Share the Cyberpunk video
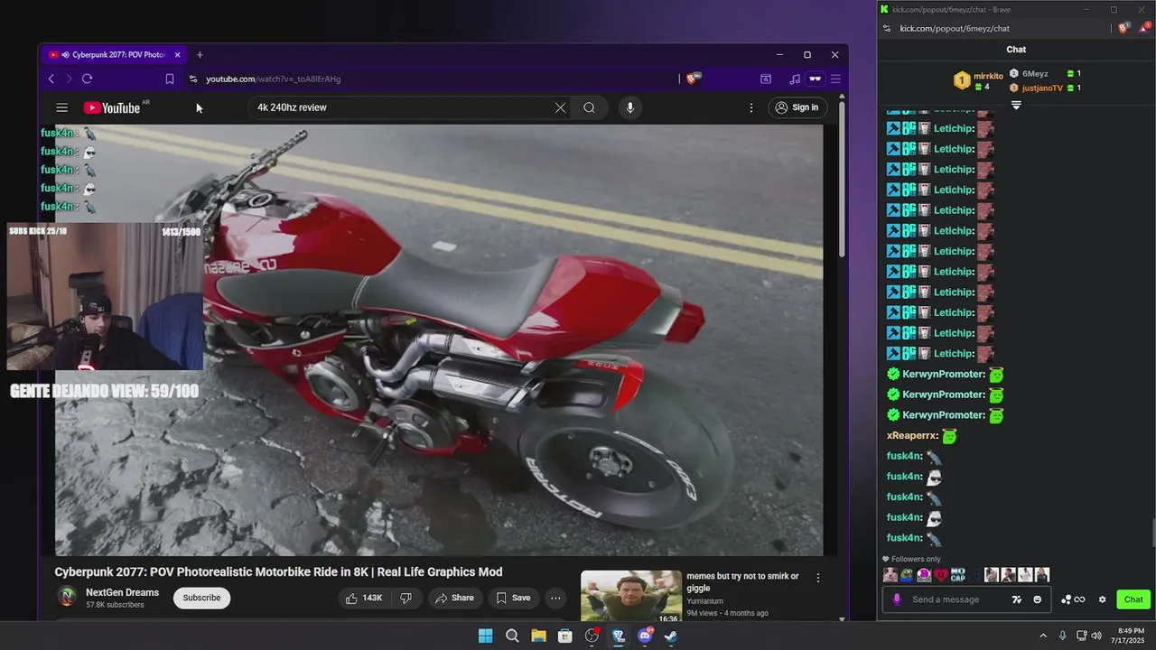Viewport: 1156px width, 650px height. pyautogui.click(x=454, y=598)
